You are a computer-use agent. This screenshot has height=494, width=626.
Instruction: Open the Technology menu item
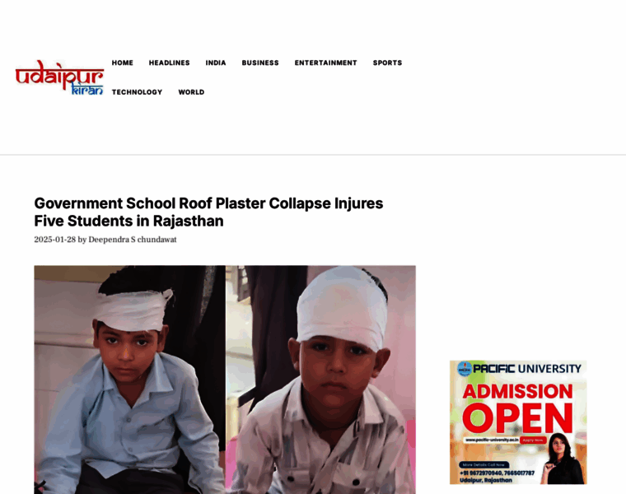(x=137, y=91)
